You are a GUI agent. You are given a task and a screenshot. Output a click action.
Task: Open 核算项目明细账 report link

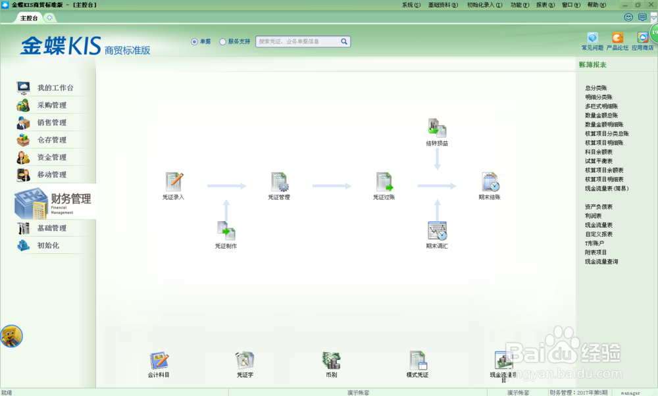604,143
